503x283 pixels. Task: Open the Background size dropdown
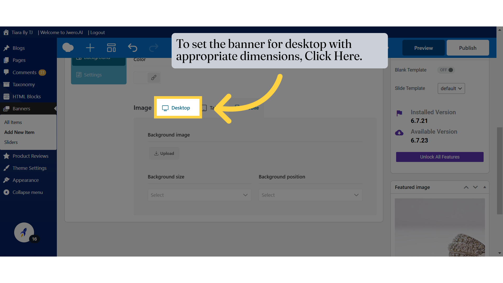(199, 194)
